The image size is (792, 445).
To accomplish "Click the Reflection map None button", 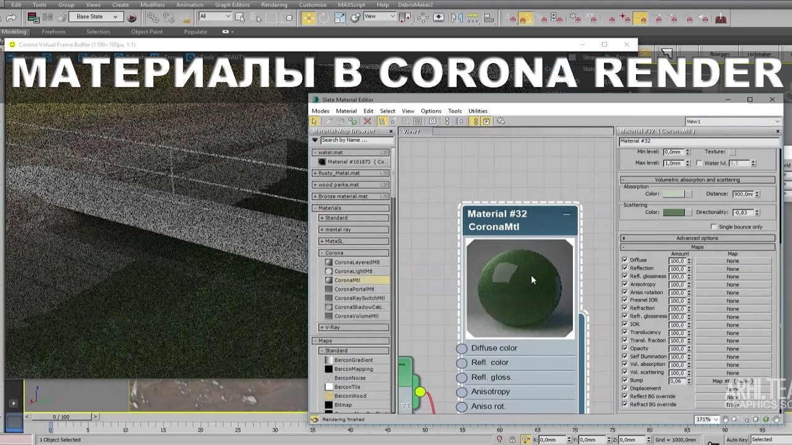I will click(733, 269).
